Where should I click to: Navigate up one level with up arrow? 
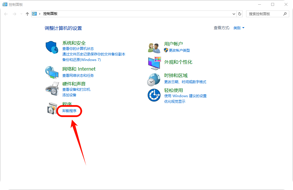pos(27,14)
